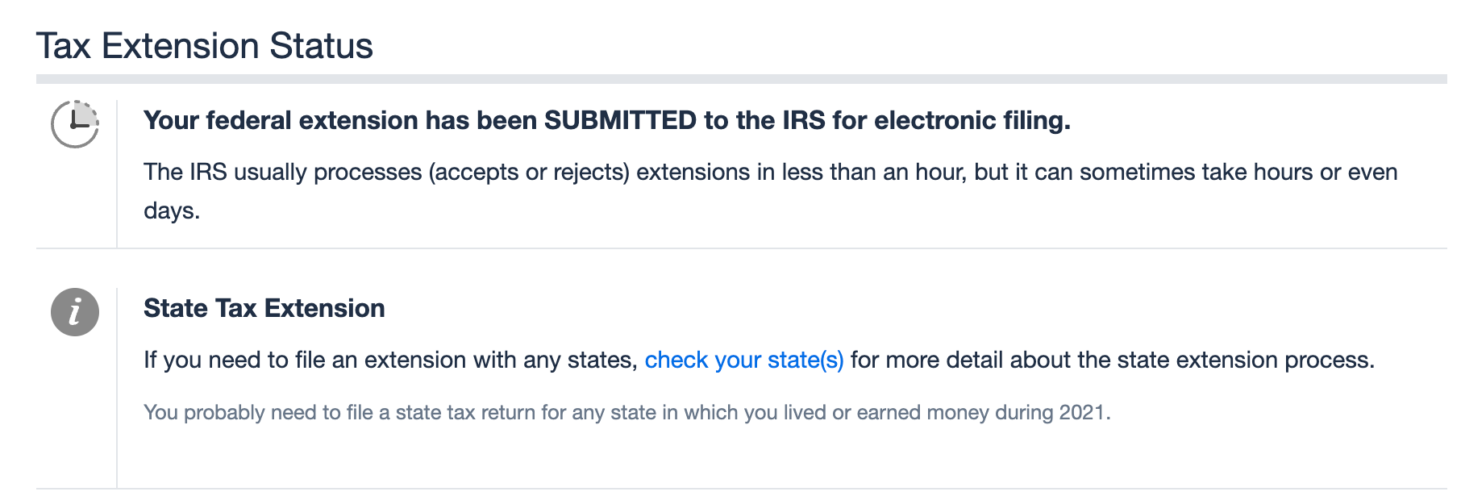Click the gray note about state tax returns

pos(627,412)
